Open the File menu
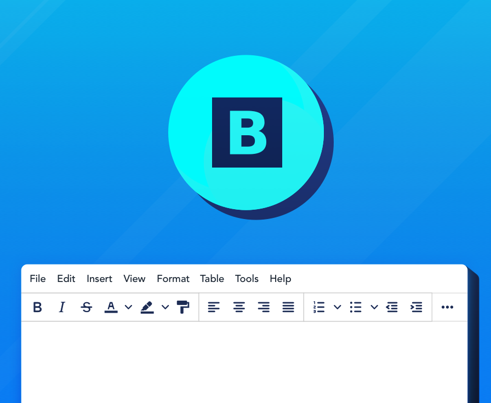 38,279
